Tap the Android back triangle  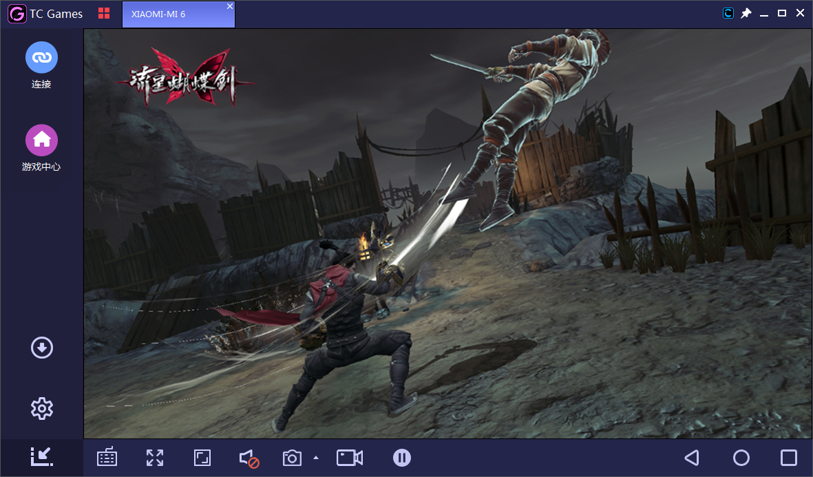point(692,458)
